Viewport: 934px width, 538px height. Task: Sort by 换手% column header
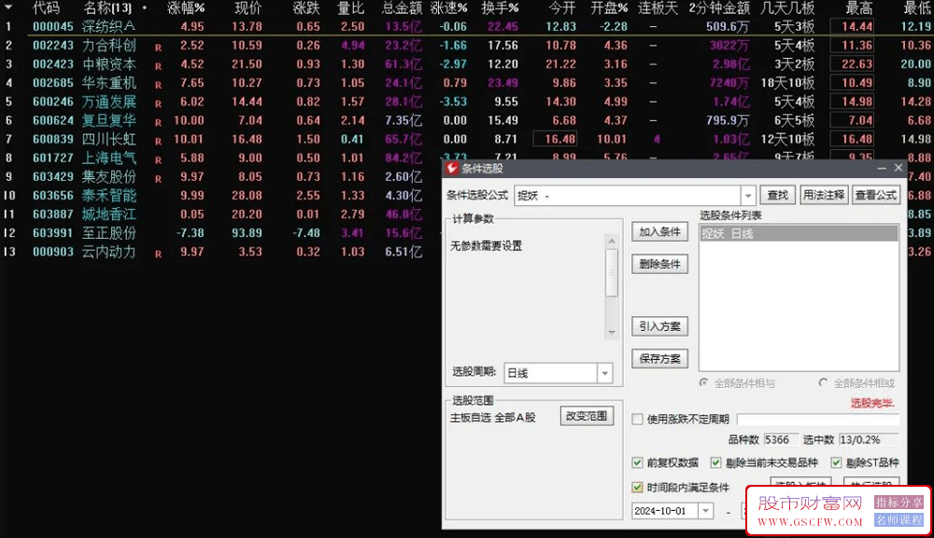(x=501, y=7)
